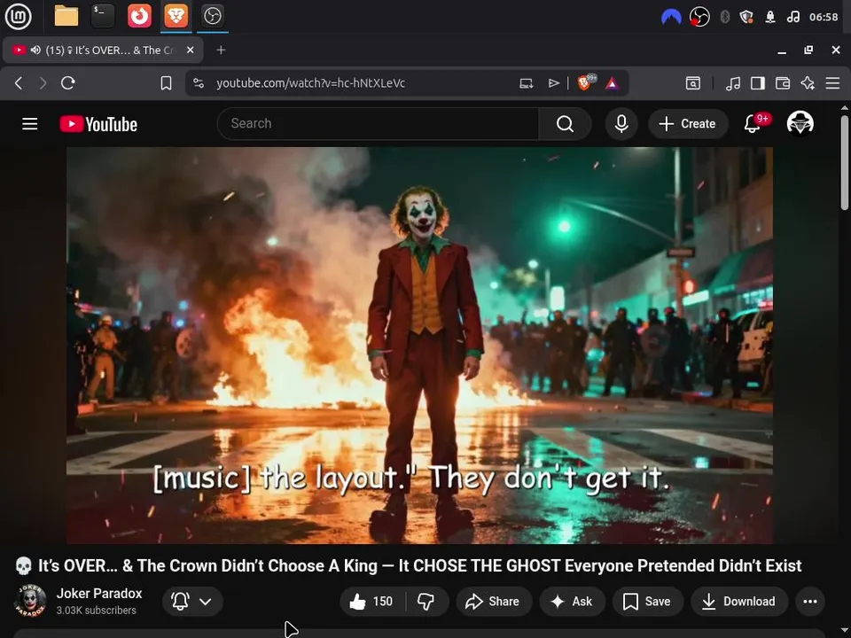
Task: Go to YouTube home via logo
Action: click(x=98, y=124)
